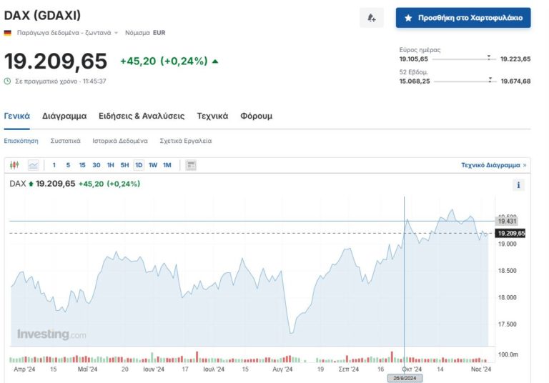Switch chart to 5H interval
This screenshot has height=383, width=549.
point(124,165)
